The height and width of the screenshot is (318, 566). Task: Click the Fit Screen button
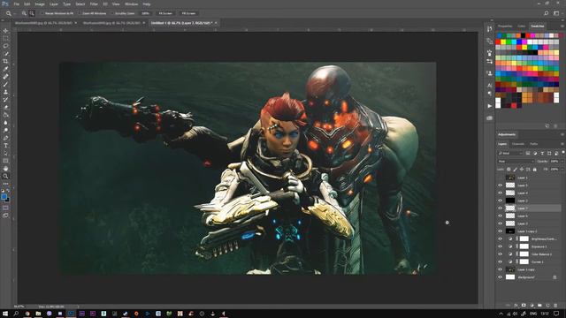point(165,13)
